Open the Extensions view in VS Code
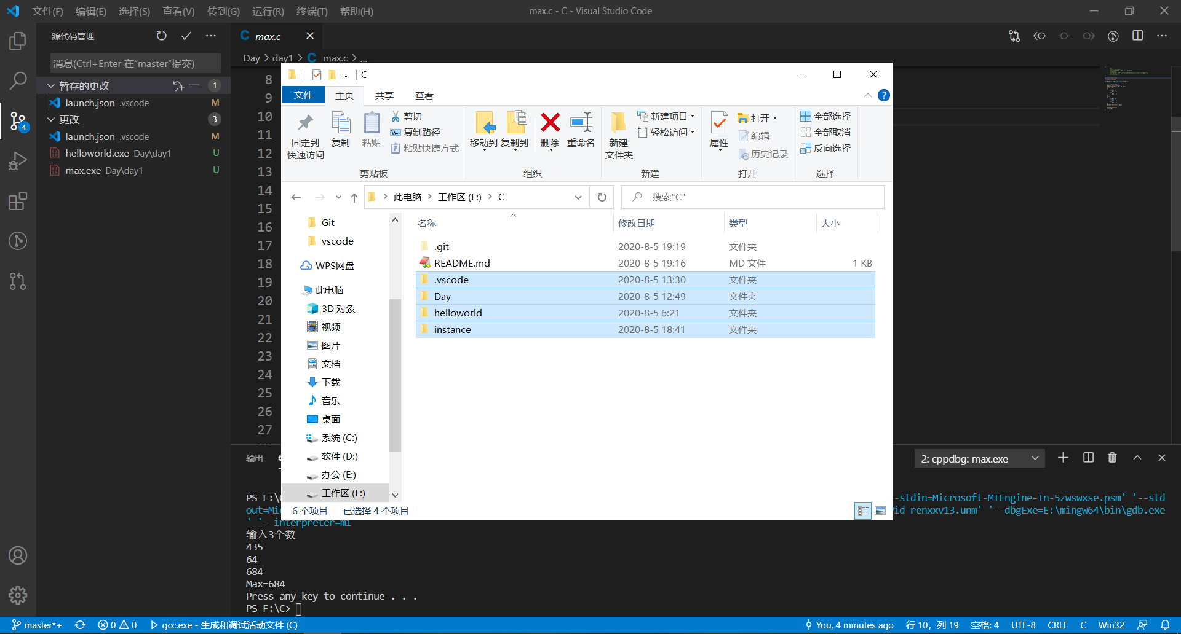Viewport: 1181px width, 634px height. click(18, 201)
